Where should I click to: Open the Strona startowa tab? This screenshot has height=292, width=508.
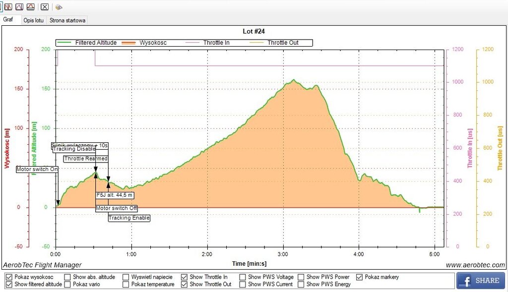pyautogui.click(x=67, y=20)
